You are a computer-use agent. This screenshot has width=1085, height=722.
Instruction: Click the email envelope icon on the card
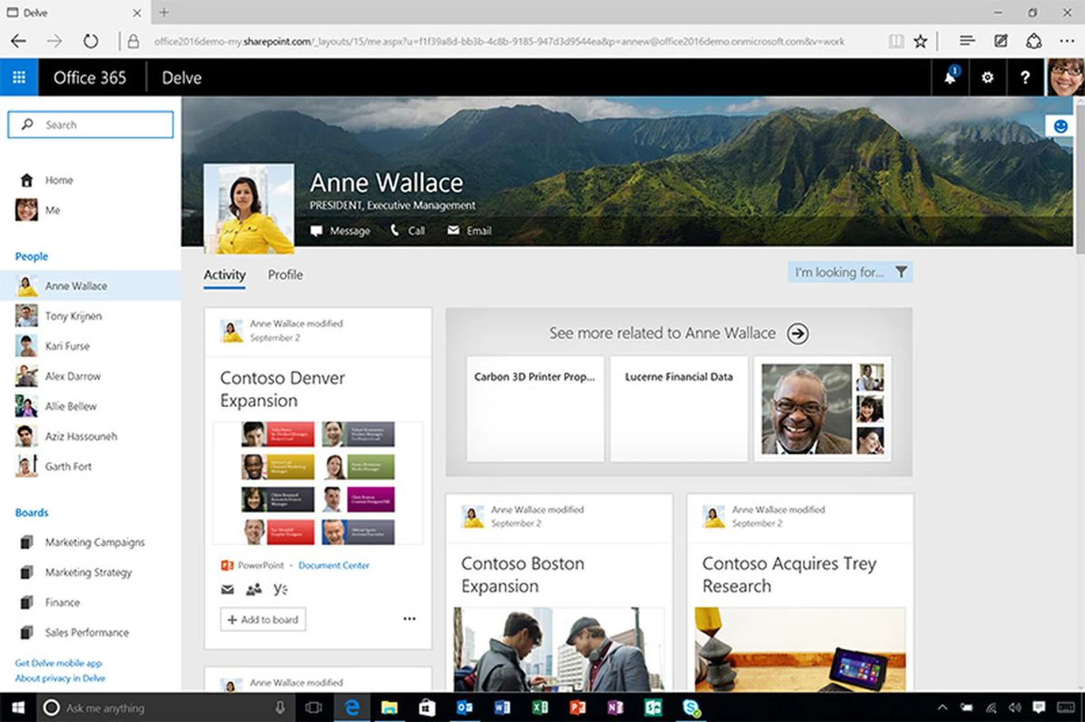coord(227,589)
